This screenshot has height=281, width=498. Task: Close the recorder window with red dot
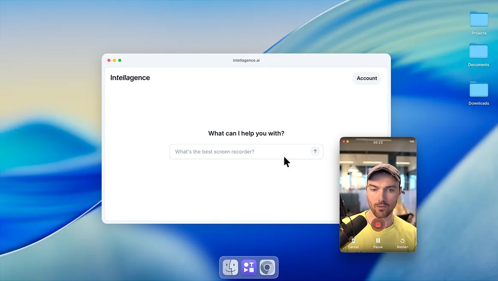[344, 142]
